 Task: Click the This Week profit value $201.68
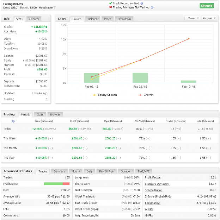click(77, 138)
